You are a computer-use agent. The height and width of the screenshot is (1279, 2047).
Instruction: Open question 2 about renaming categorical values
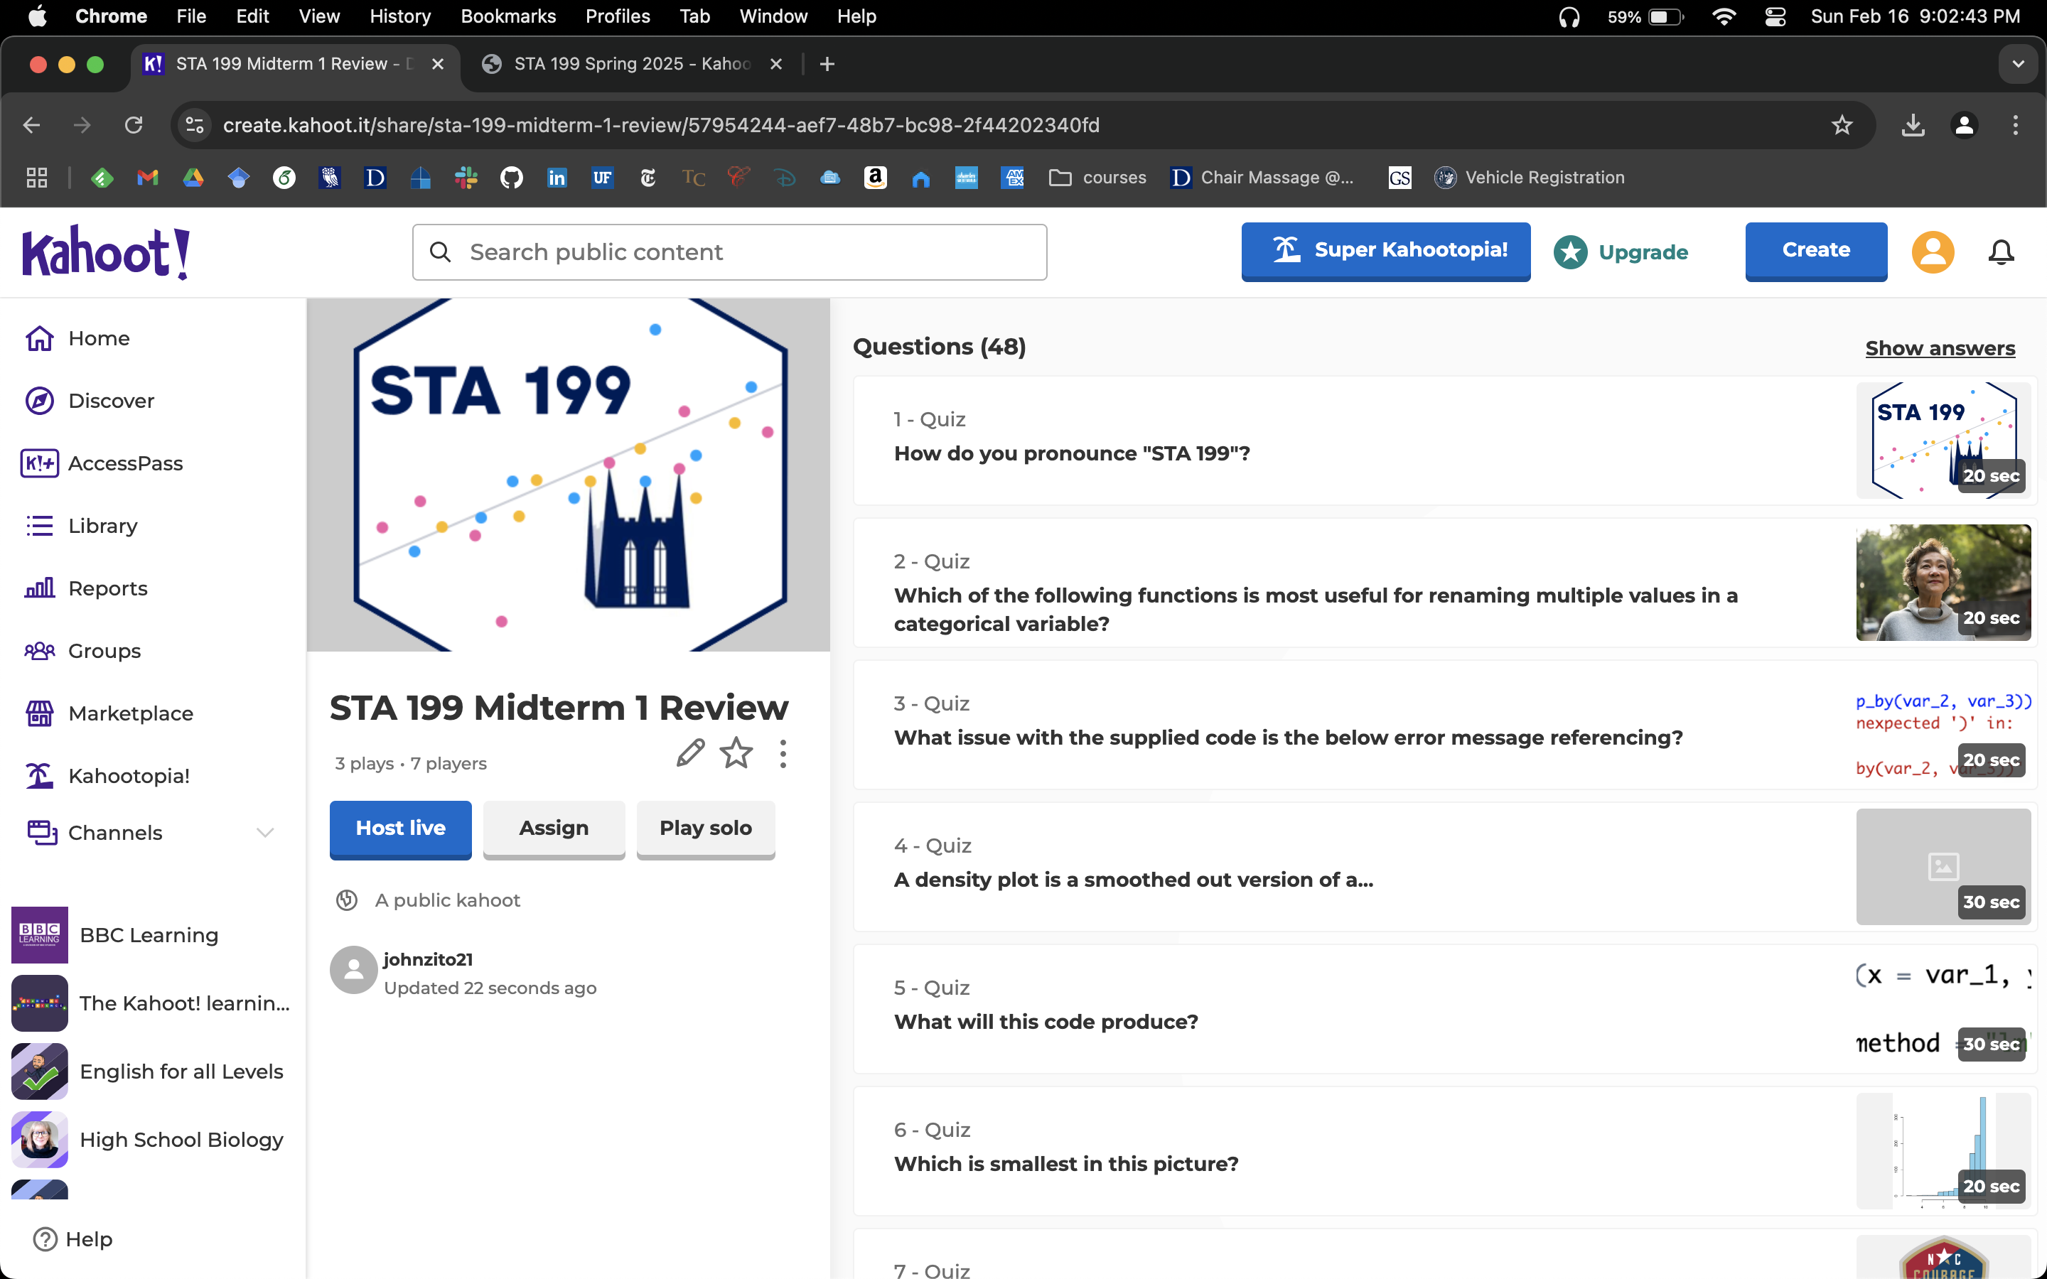[x=1445, y=583]
